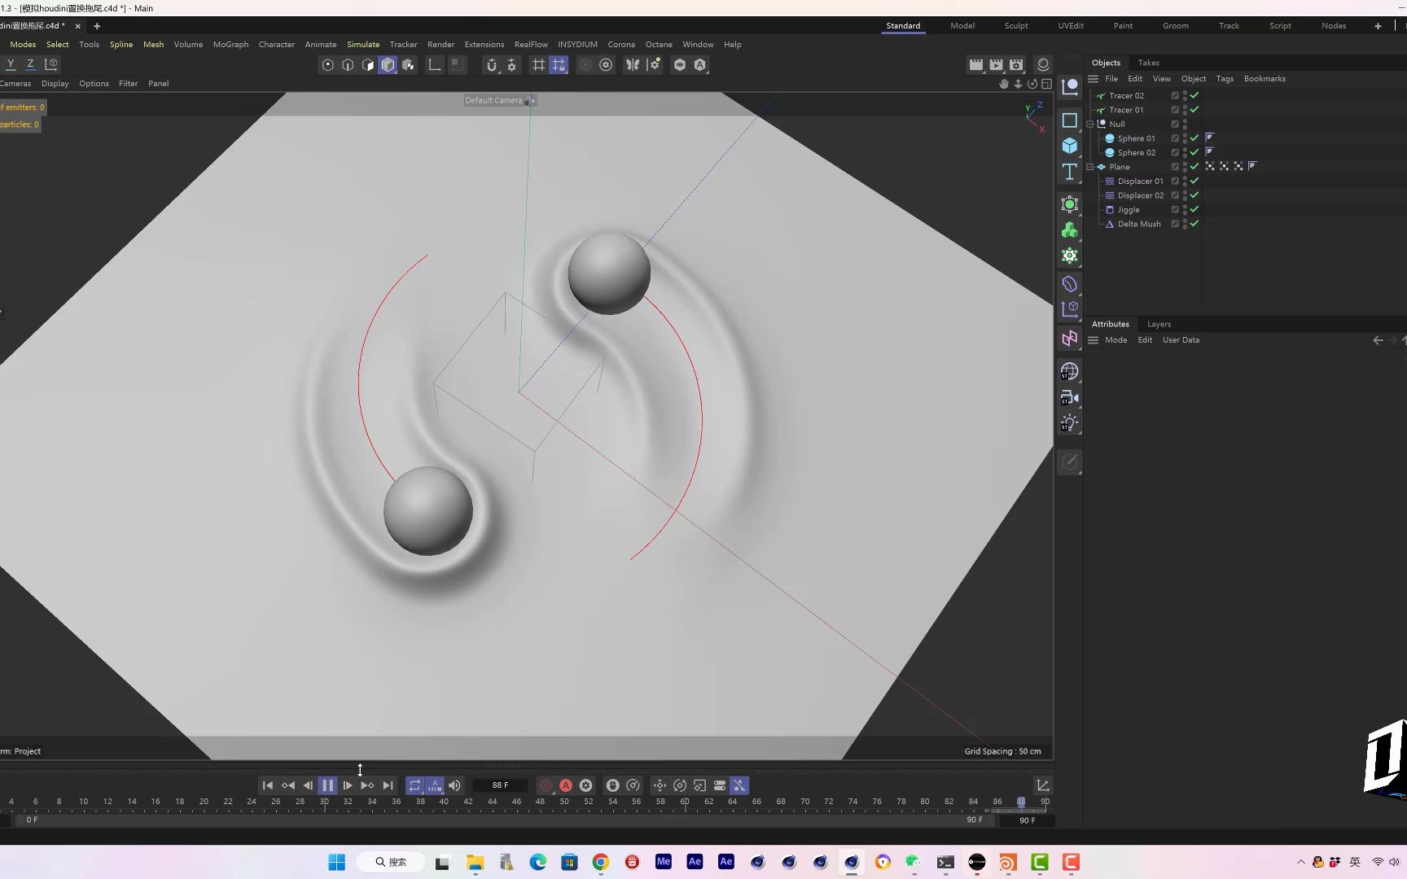Pause playback with the pause icon
Screen dimensions: 1407x879
[x=327, y=785]
